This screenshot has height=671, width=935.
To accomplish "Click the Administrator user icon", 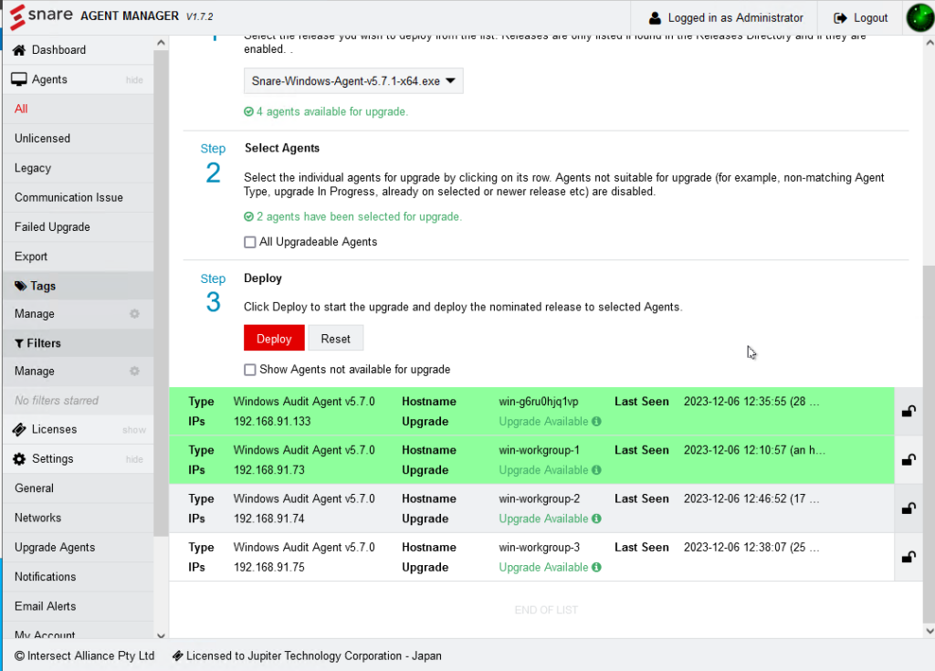I will pos(655,18).
